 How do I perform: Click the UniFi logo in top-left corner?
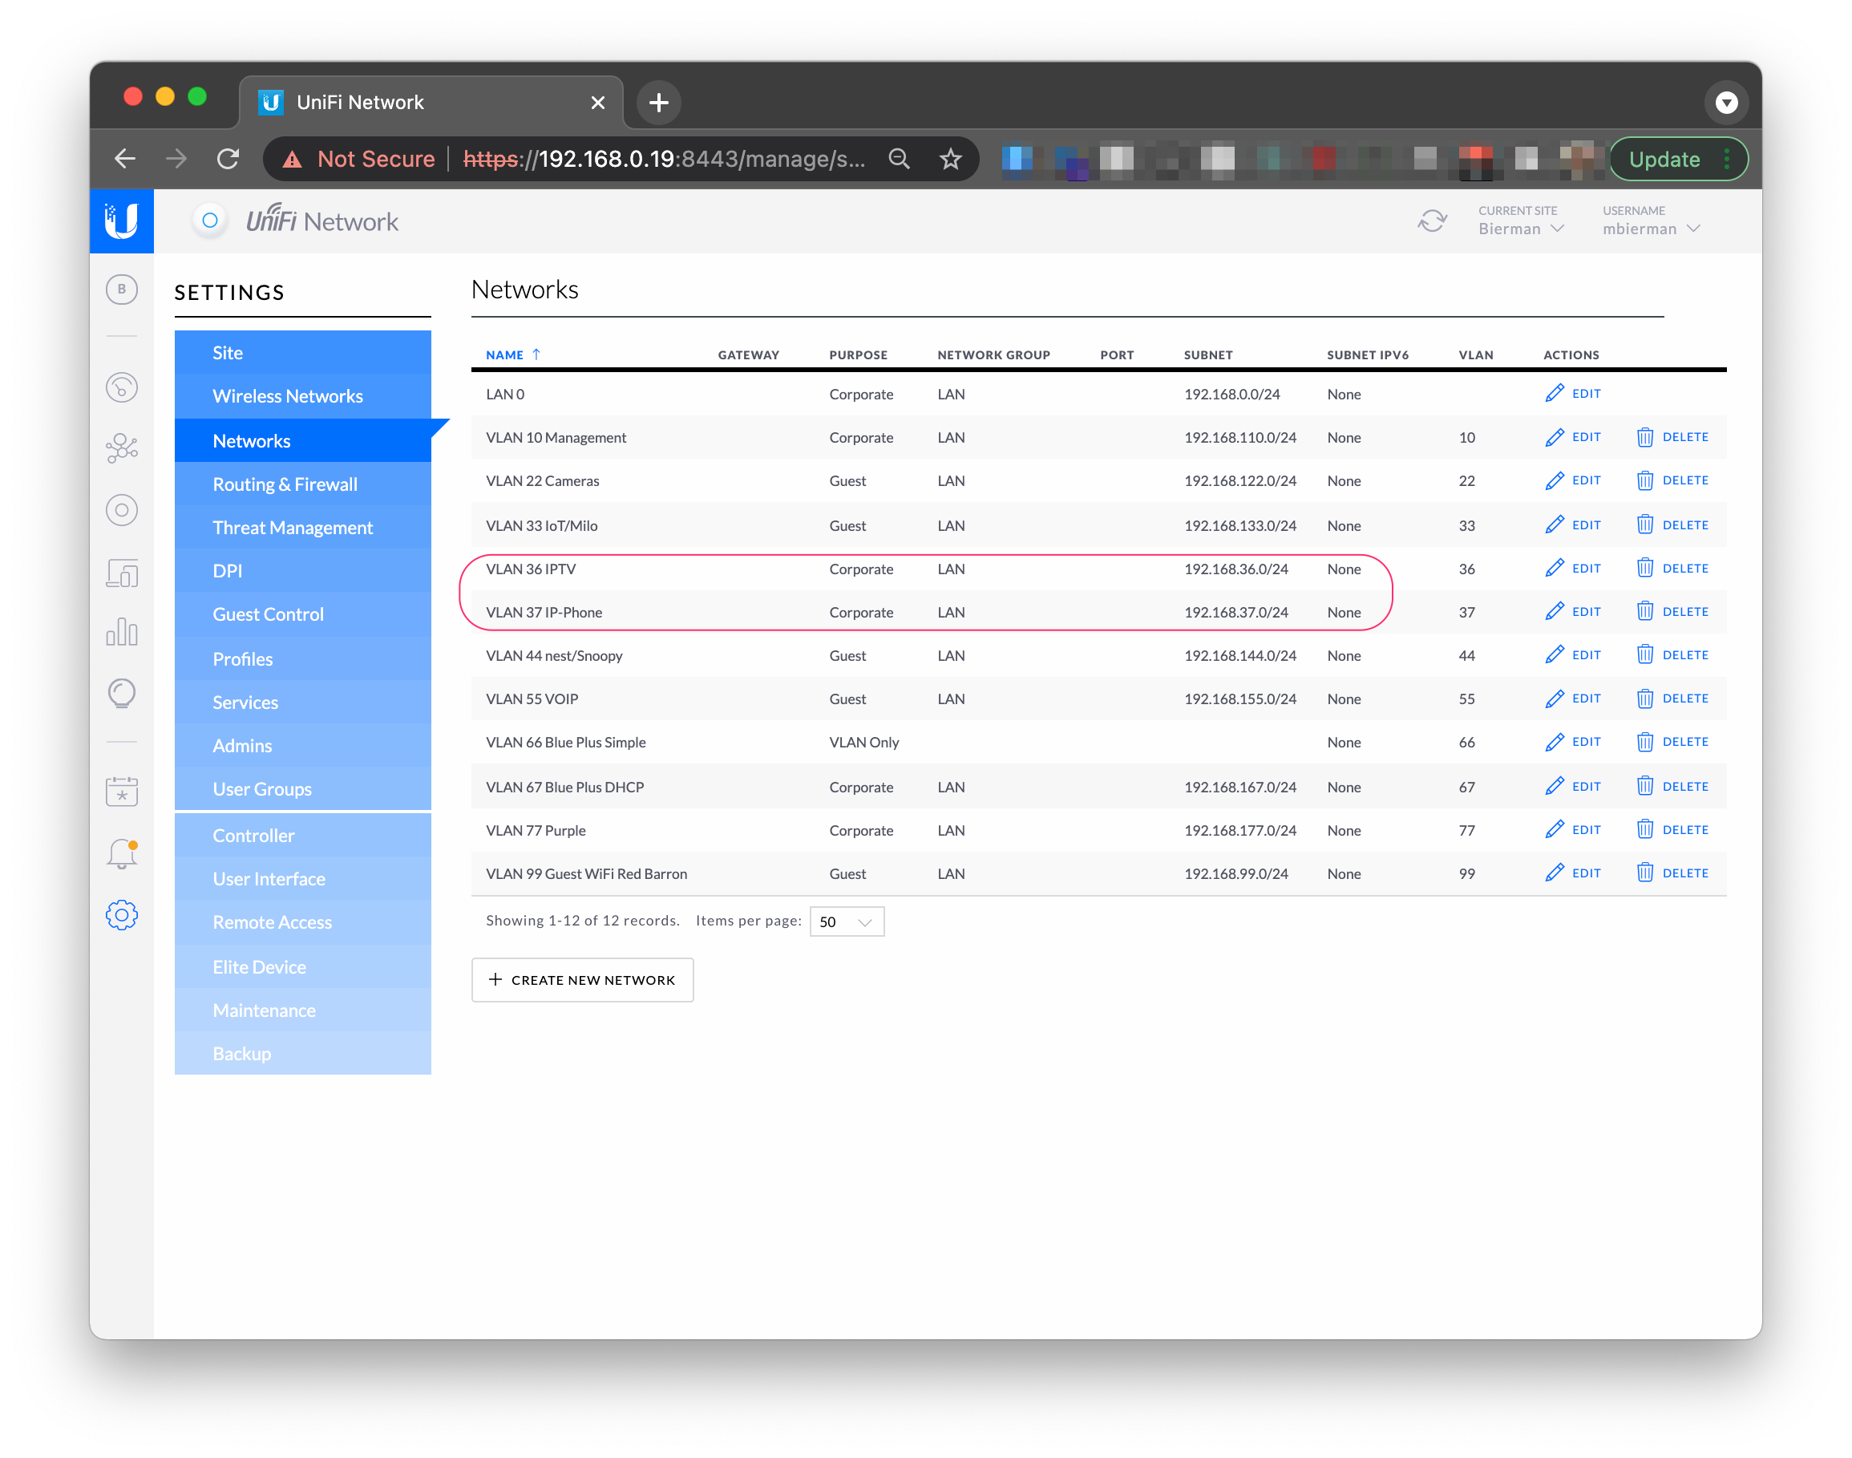(x=121, y=221)
